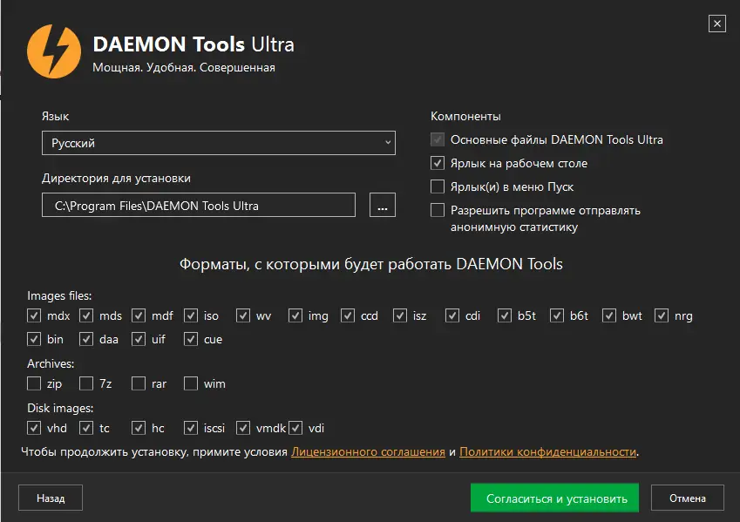The image size is (740, 522).
Task: Uncheck the vhd disk image format
Action: 34,428
